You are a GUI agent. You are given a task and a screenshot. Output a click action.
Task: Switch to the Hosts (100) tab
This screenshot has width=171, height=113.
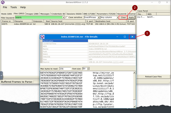point(7,14)
